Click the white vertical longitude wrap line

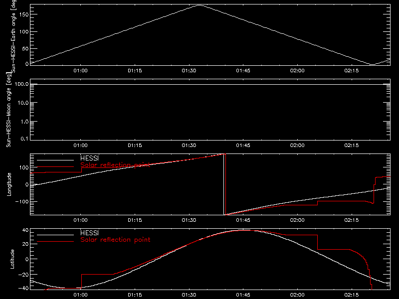coord(223,184)
